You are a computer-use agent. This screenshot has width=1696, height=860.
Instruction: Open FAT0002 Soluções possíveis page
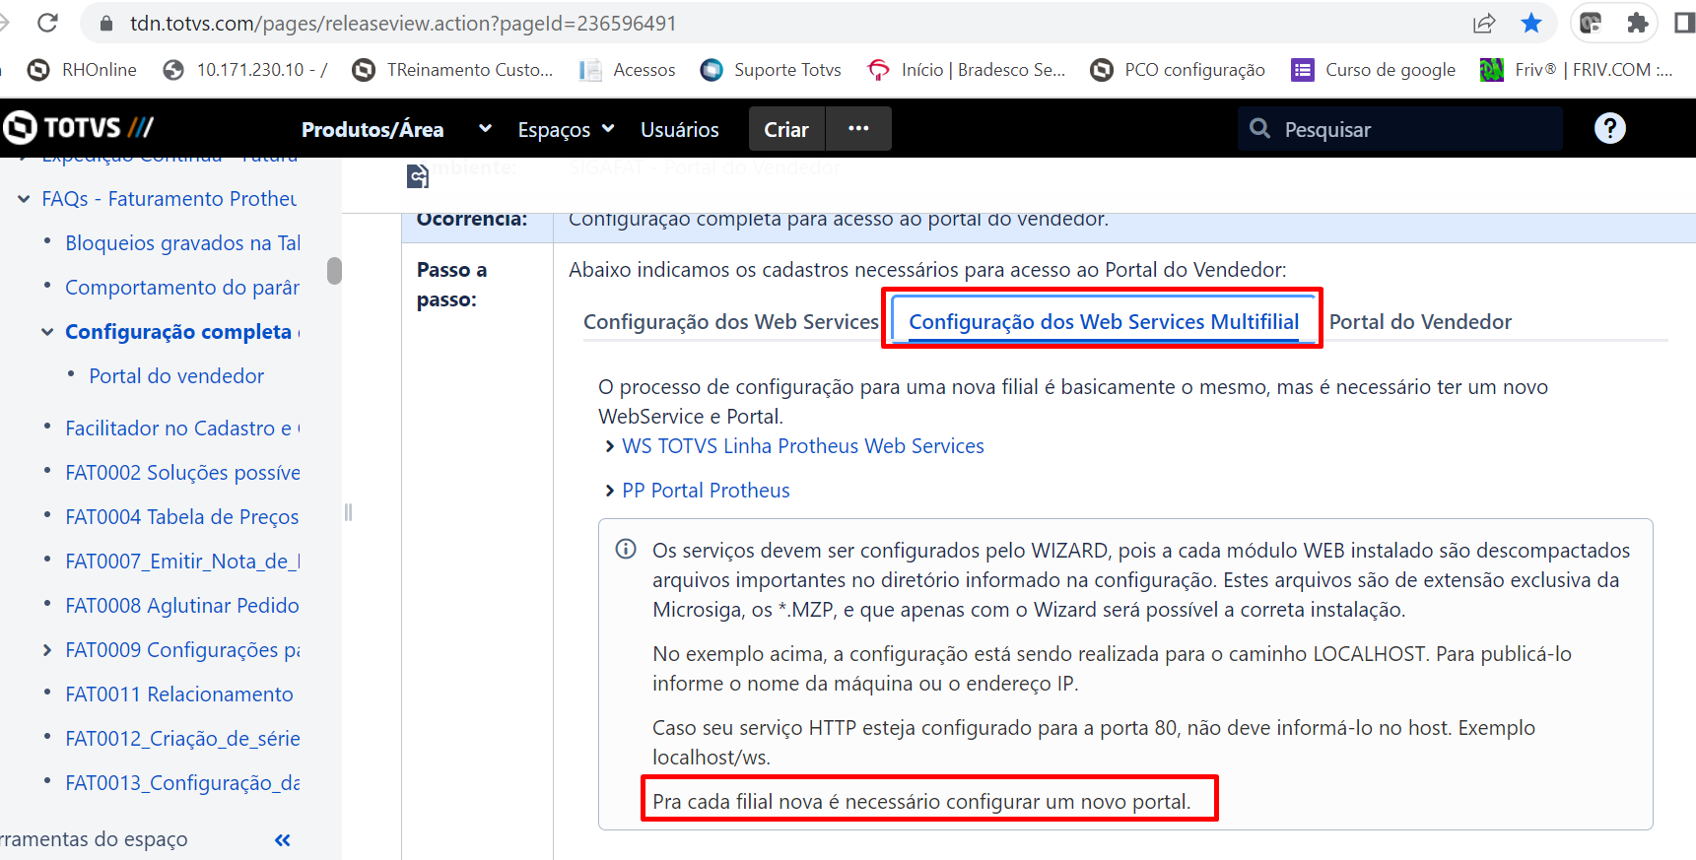tap(182, 473)
